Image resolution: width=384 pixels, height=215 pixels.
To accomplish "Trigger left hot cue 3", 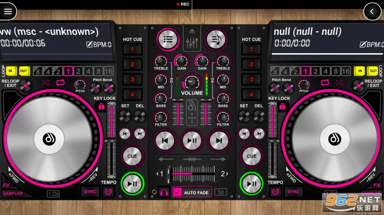I will [132, 79].
